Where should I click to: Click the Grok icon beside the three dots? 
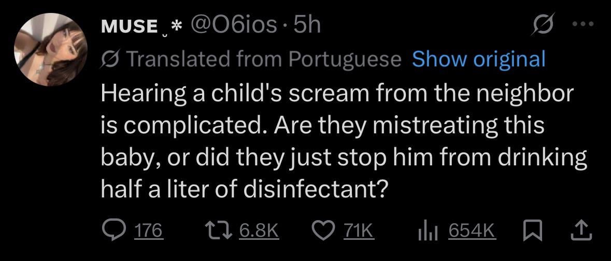coord(542,26)
